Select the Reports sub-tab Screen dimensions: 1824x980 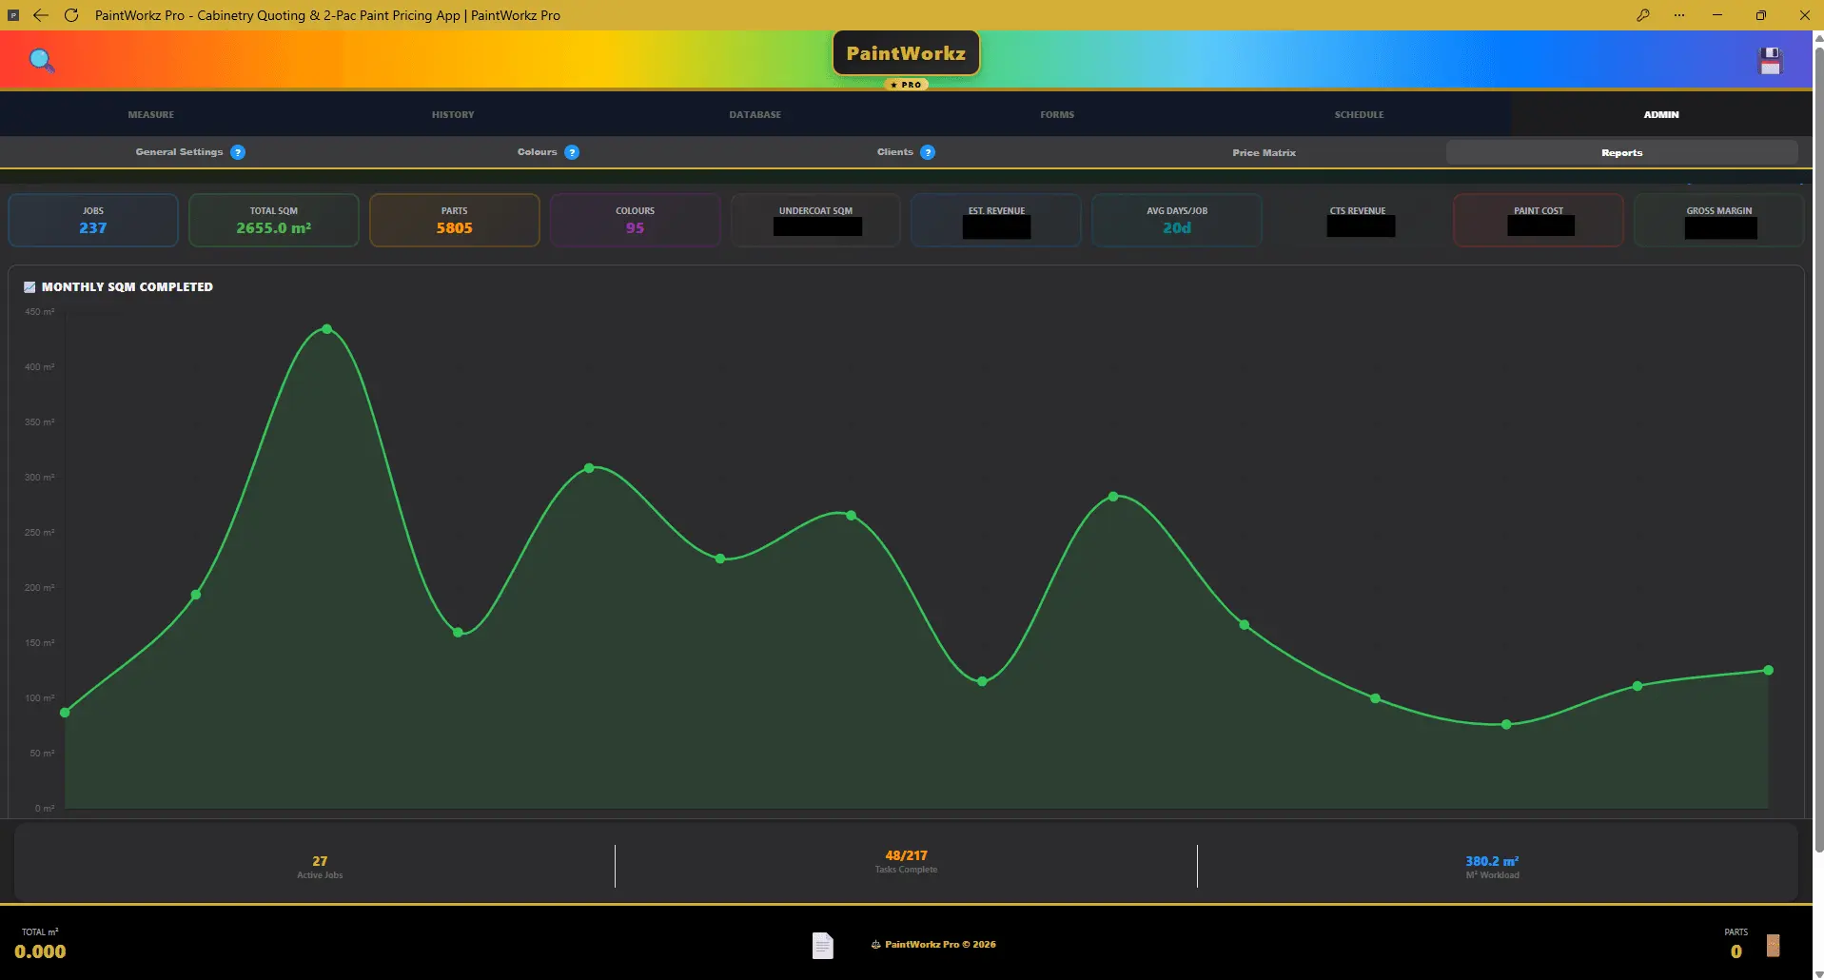[x=1621, y=152]
